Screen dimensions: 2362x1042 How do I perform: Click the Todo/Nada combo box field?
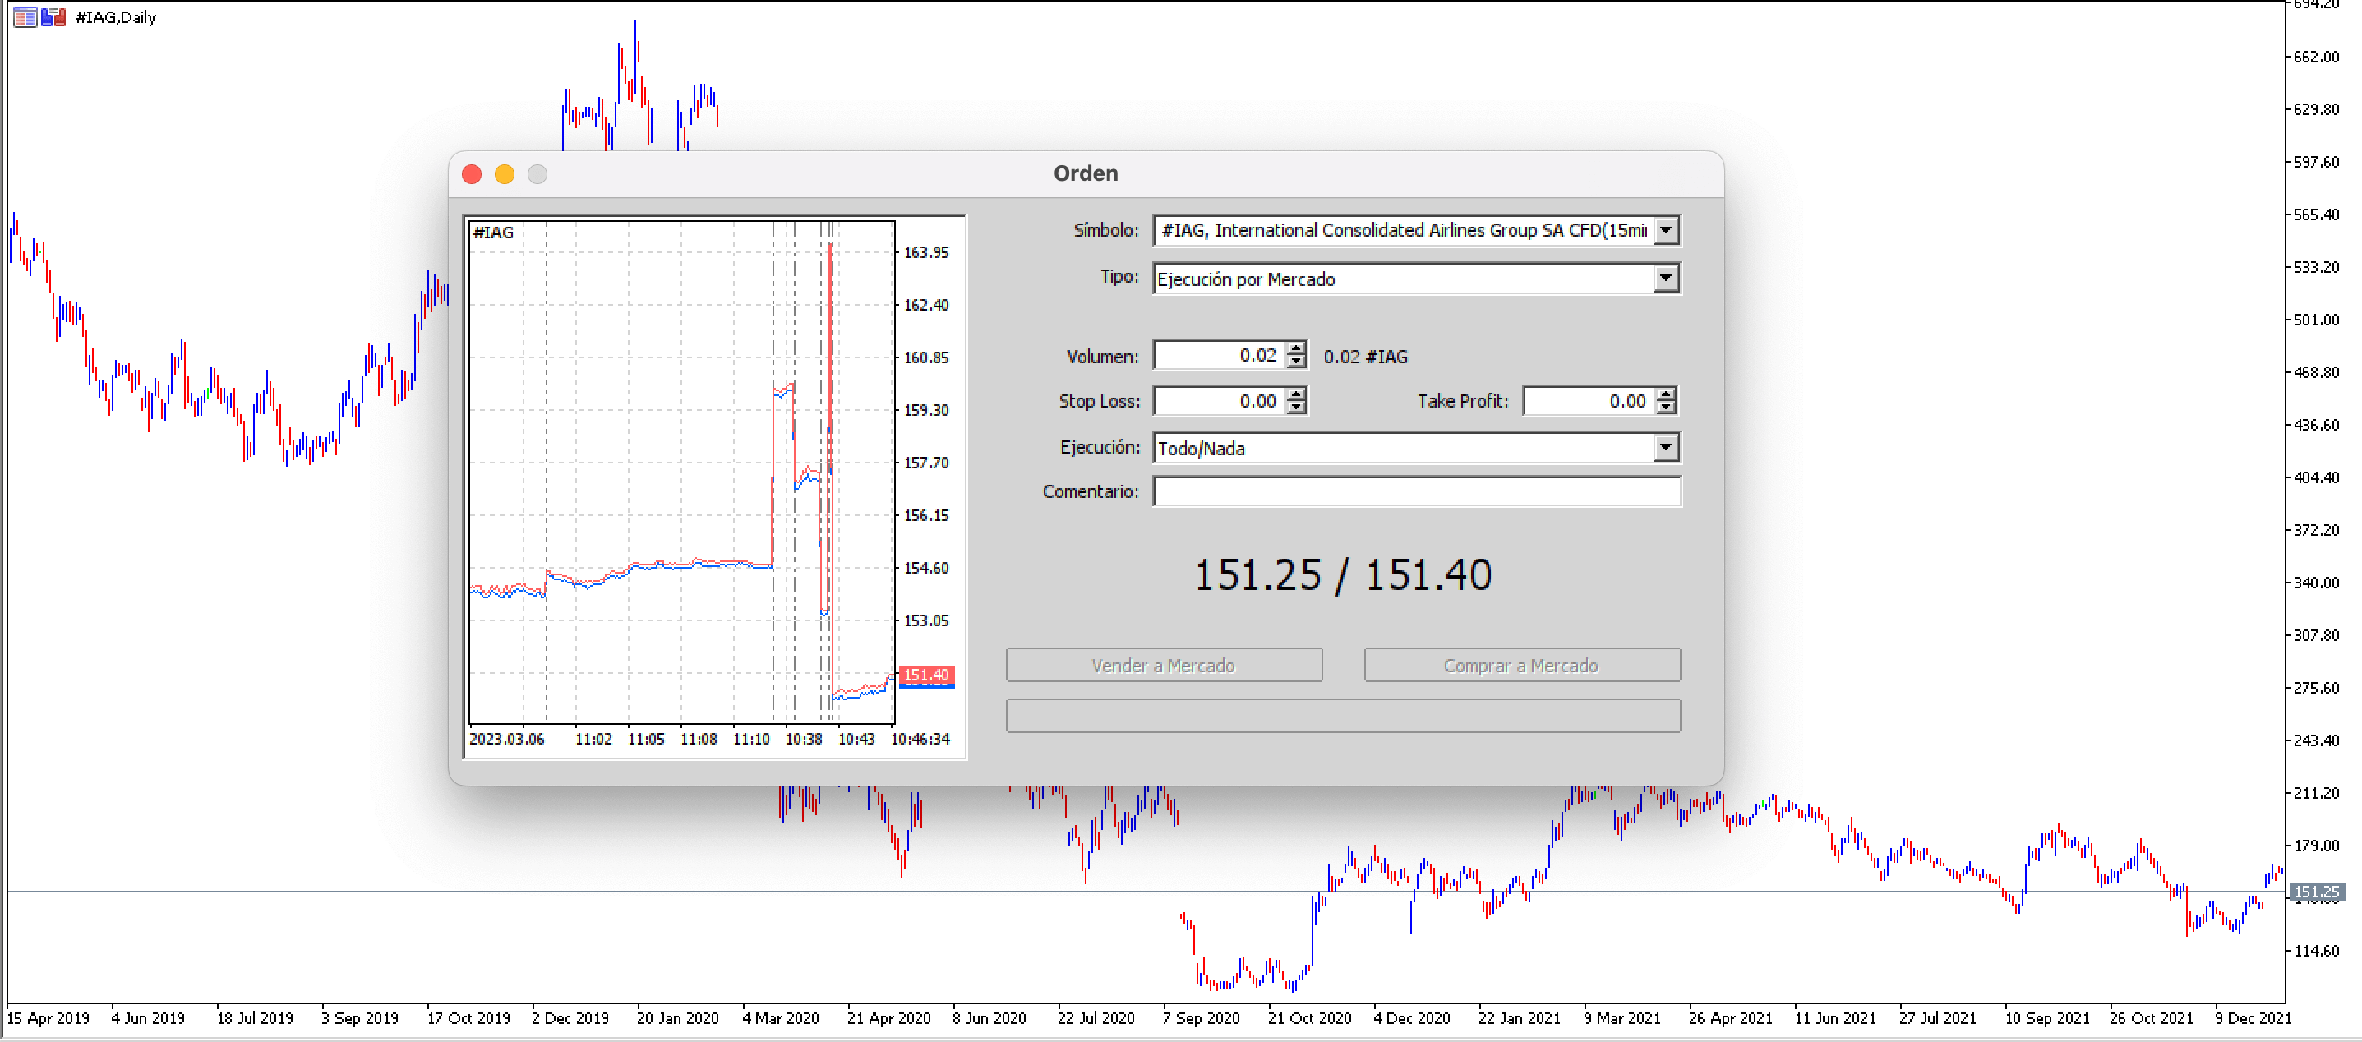[1416, 448]
